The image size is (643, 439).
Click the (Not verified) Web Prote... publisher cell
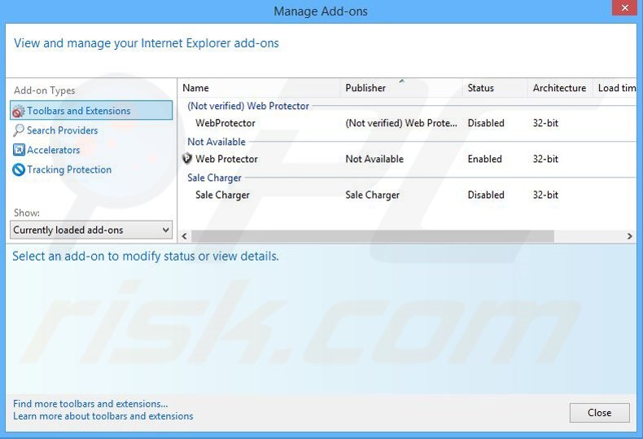click(x=401, y=123)
